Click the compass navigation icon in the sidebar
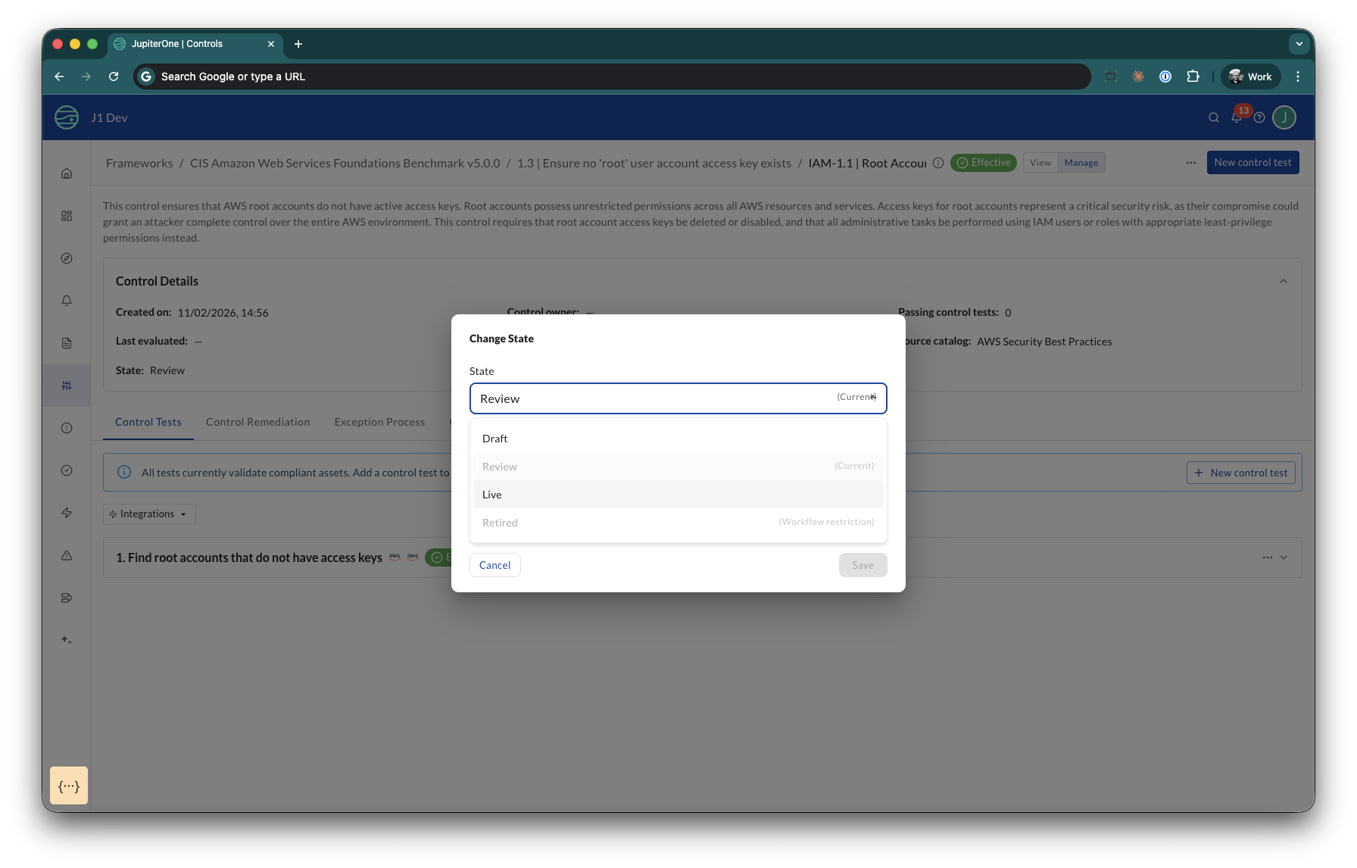 [x=67, y=258]
